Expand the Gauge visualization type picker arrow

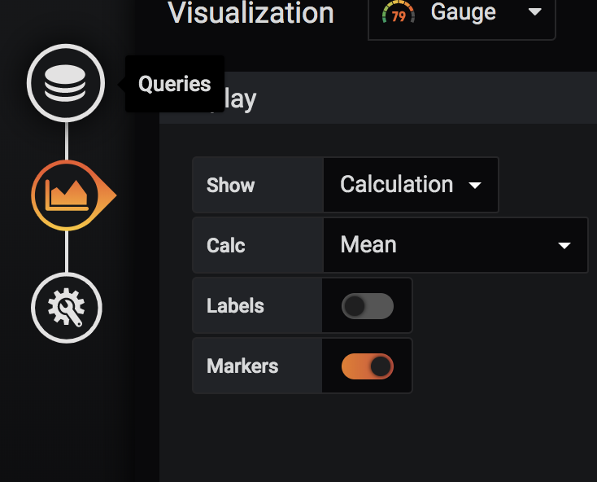point(534,12)
